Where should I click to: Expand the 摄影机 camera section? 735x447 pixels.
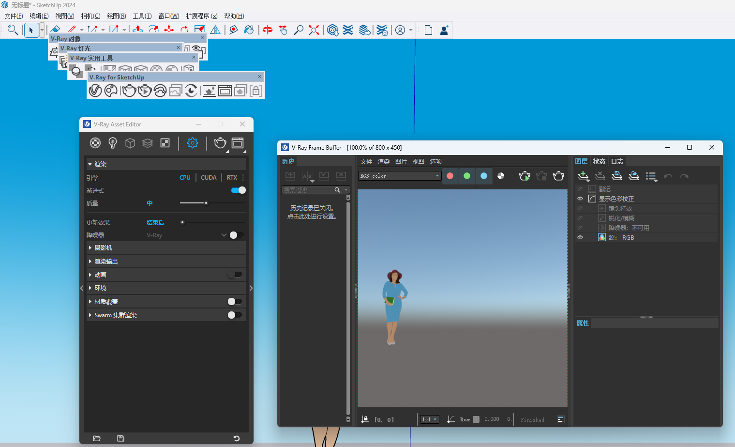pyautogui.click(x=103, y=247)
